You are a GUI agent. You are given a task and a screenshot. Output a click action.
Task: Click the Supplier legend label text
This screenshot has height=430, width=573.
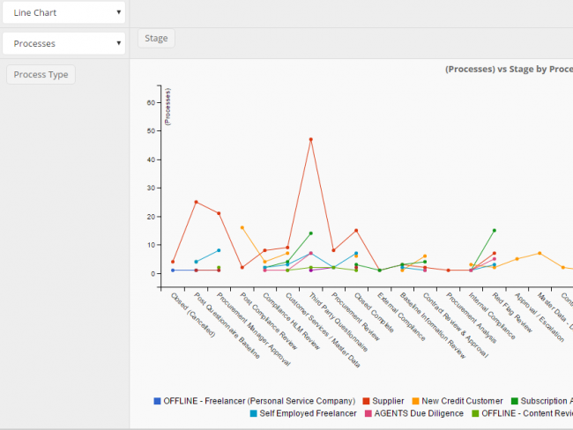coord(389,401)
